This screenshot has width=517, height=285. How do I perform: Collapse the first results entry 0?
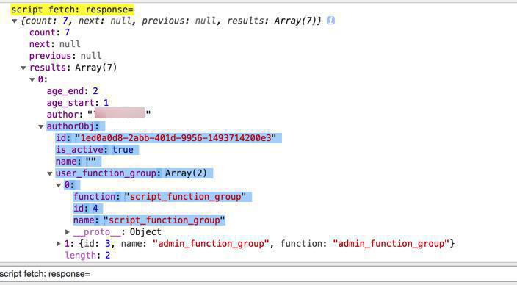[32, 79]
